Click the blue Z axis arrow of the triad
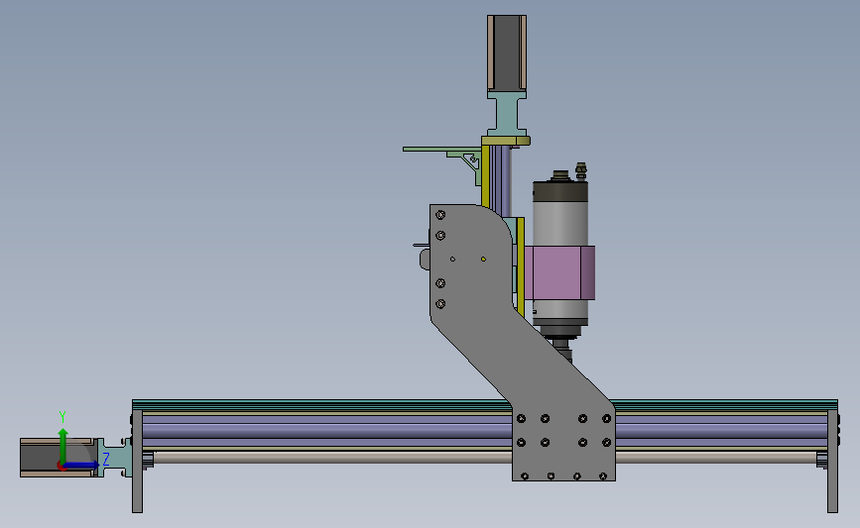The height and width of the screenshot is (528, 860). pyautogui.click(x=82, y=466)
